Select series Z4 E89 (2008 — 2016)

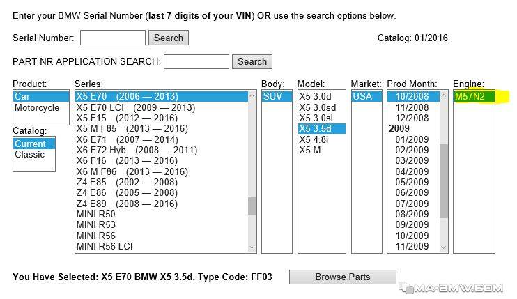click(x=162, y=204)
